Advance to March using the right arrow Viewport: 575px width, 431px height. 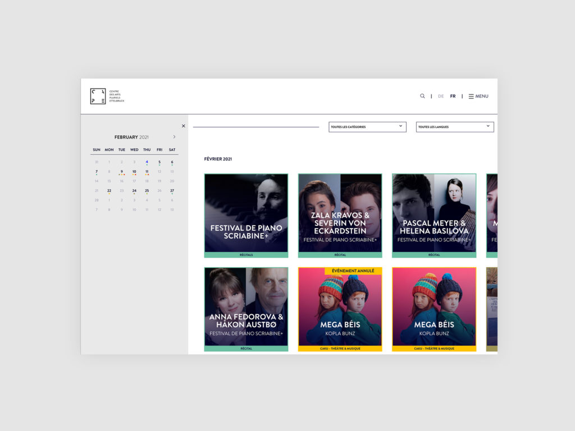[174, 136]
